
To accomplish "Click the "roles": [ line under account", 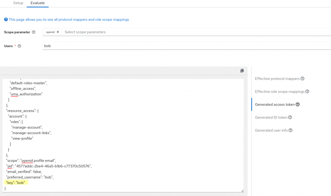I will click(x=16, y=122).
